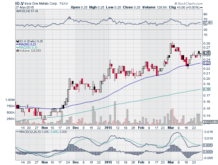Click the Open 0.25 value
The height and width of the screenshot is (165, 218).
tap(79, 7)
